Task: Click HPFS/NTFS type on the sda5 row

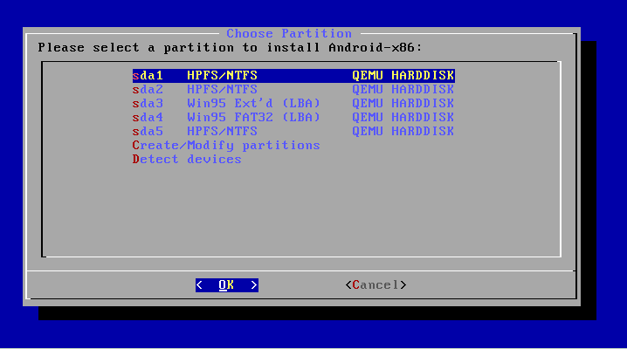Action: (x=222, y=132)
